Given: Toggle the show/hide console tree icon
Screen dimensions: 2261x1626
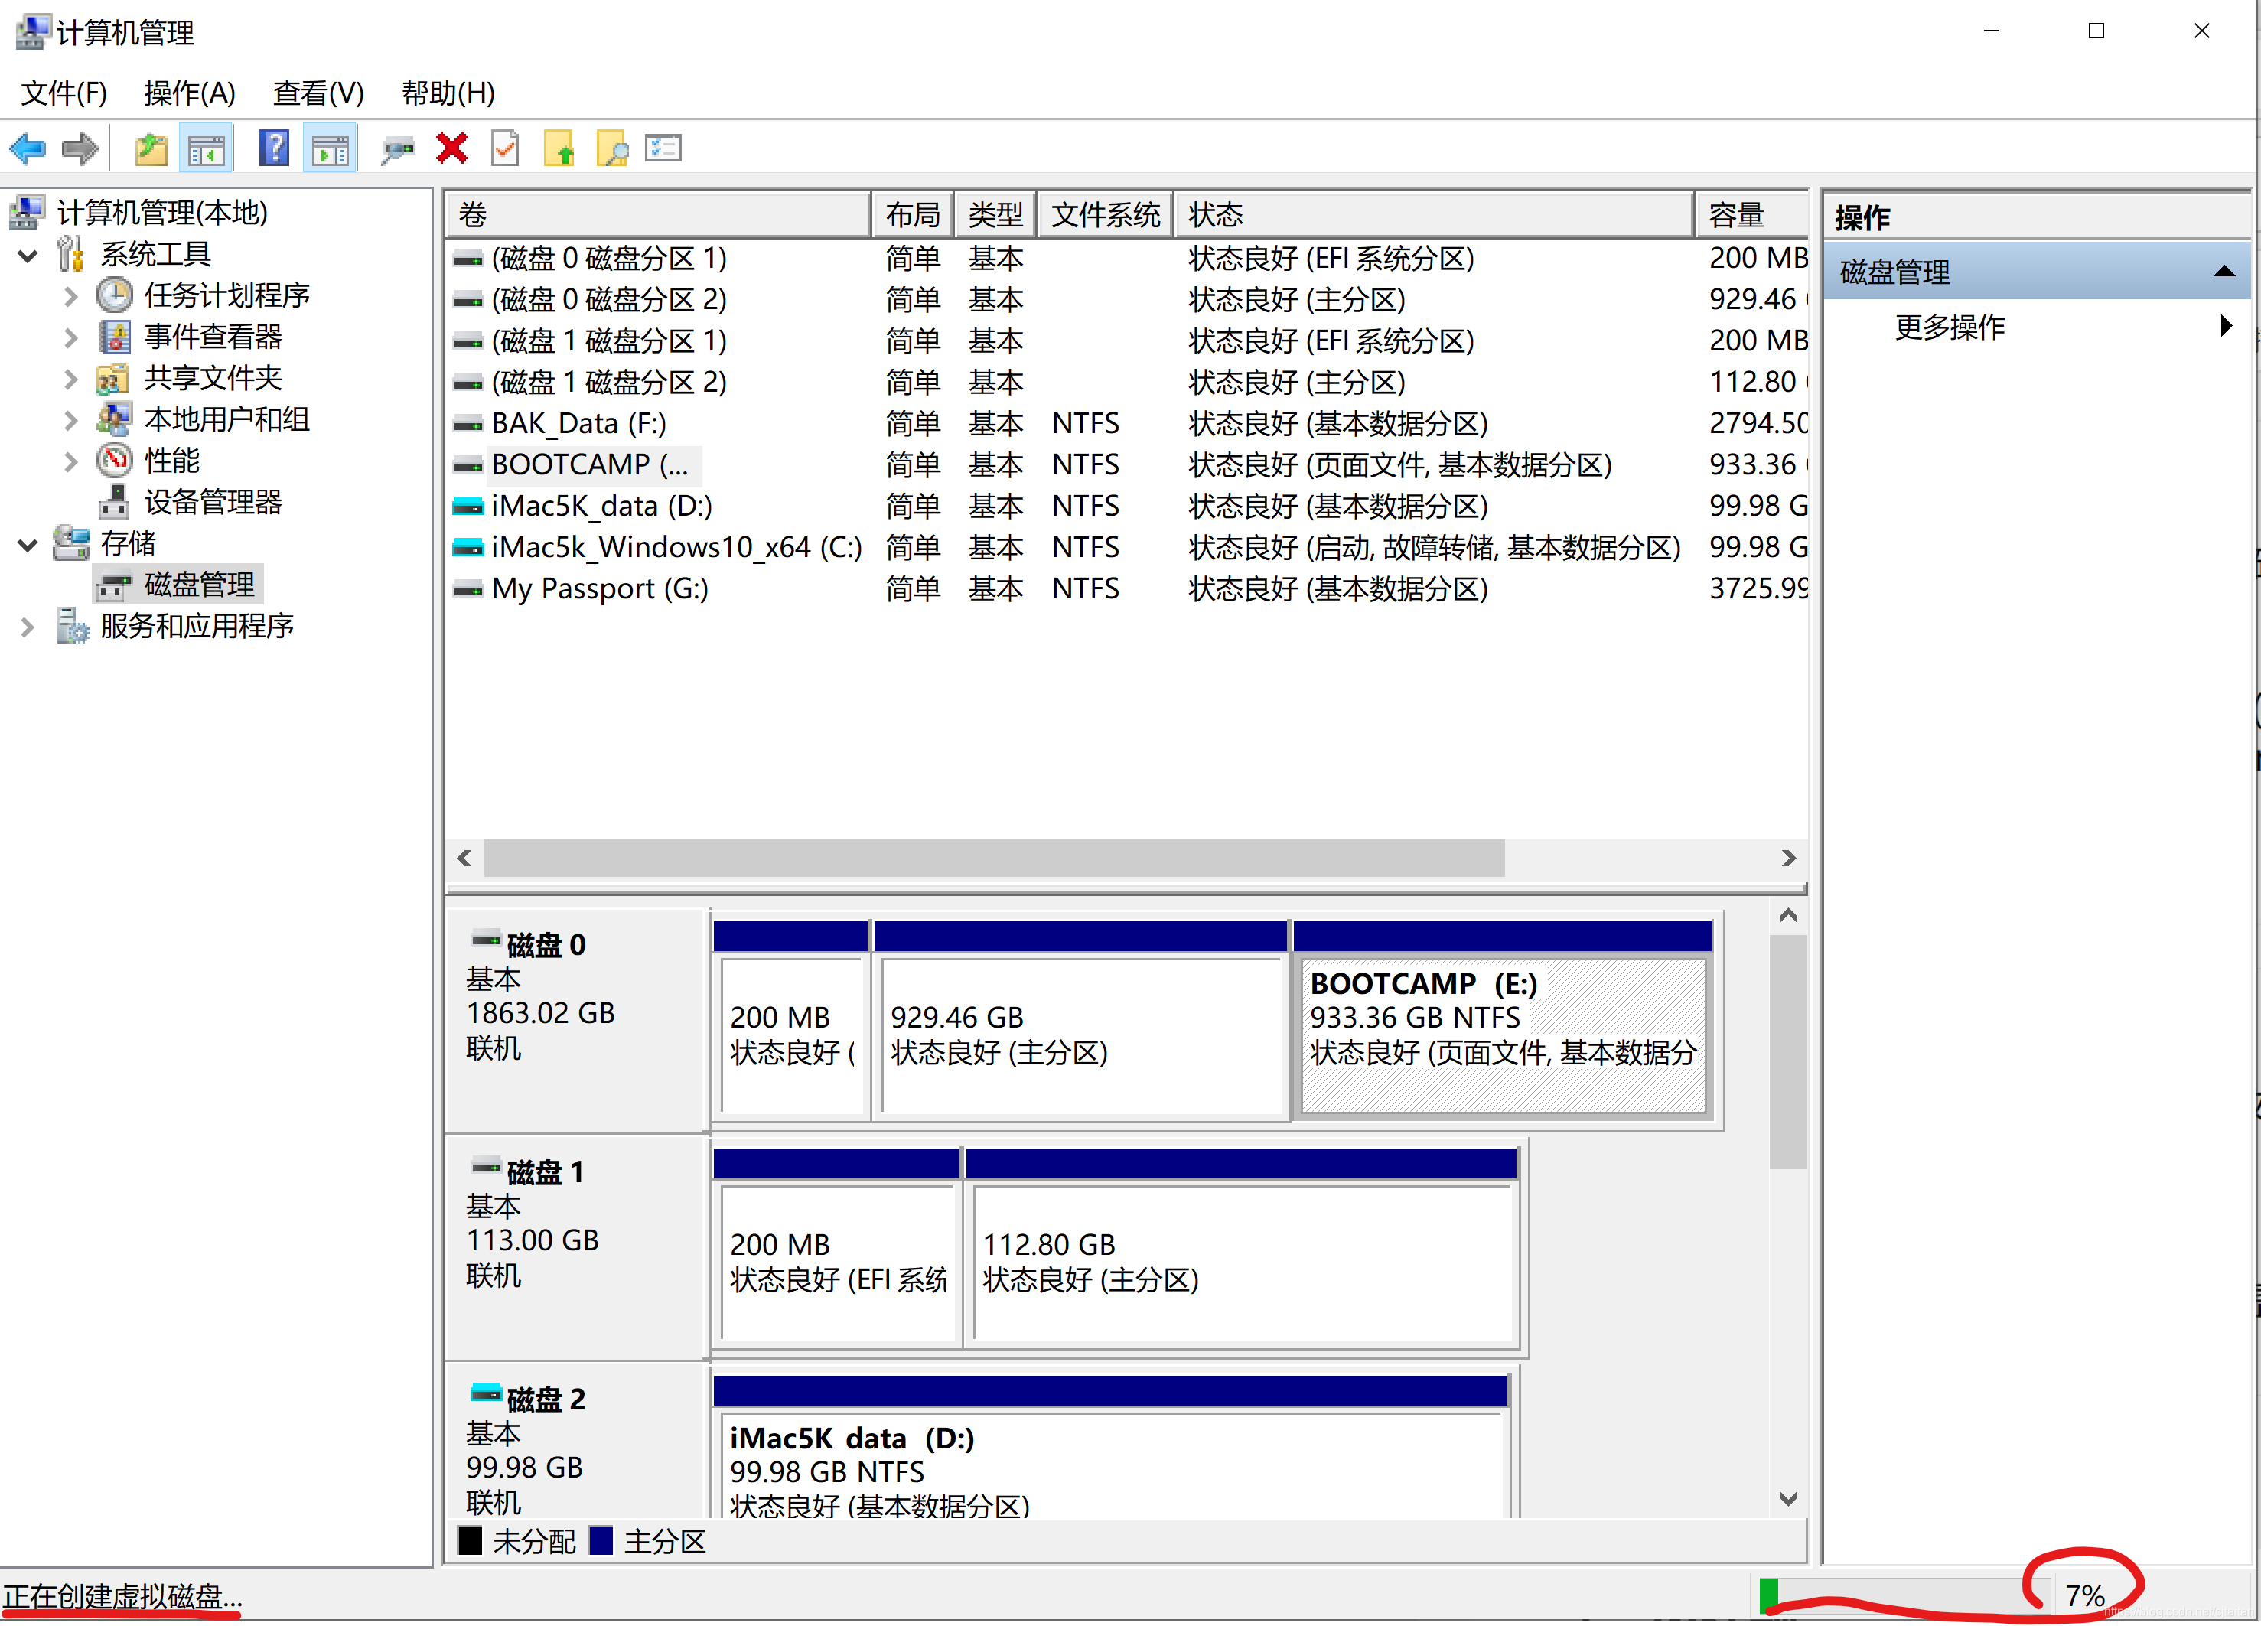Looking at the screenshot, I should pos(207,149).
